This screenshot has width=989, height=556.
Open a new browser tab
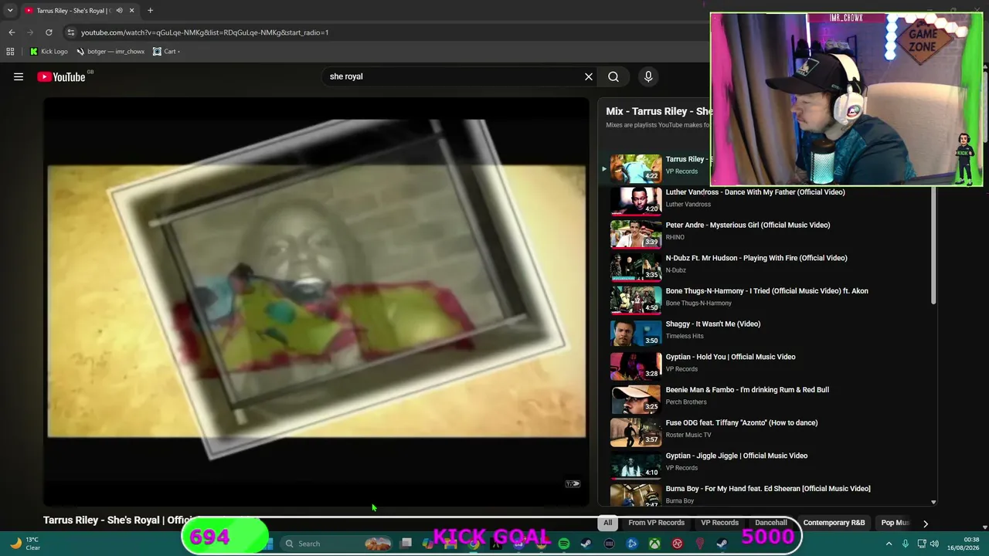point(150,11)
